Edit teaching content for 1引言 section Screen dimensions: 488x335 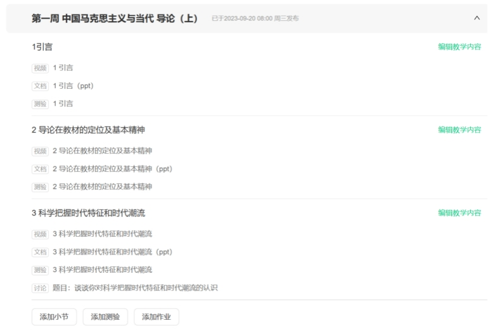point(459,47)
